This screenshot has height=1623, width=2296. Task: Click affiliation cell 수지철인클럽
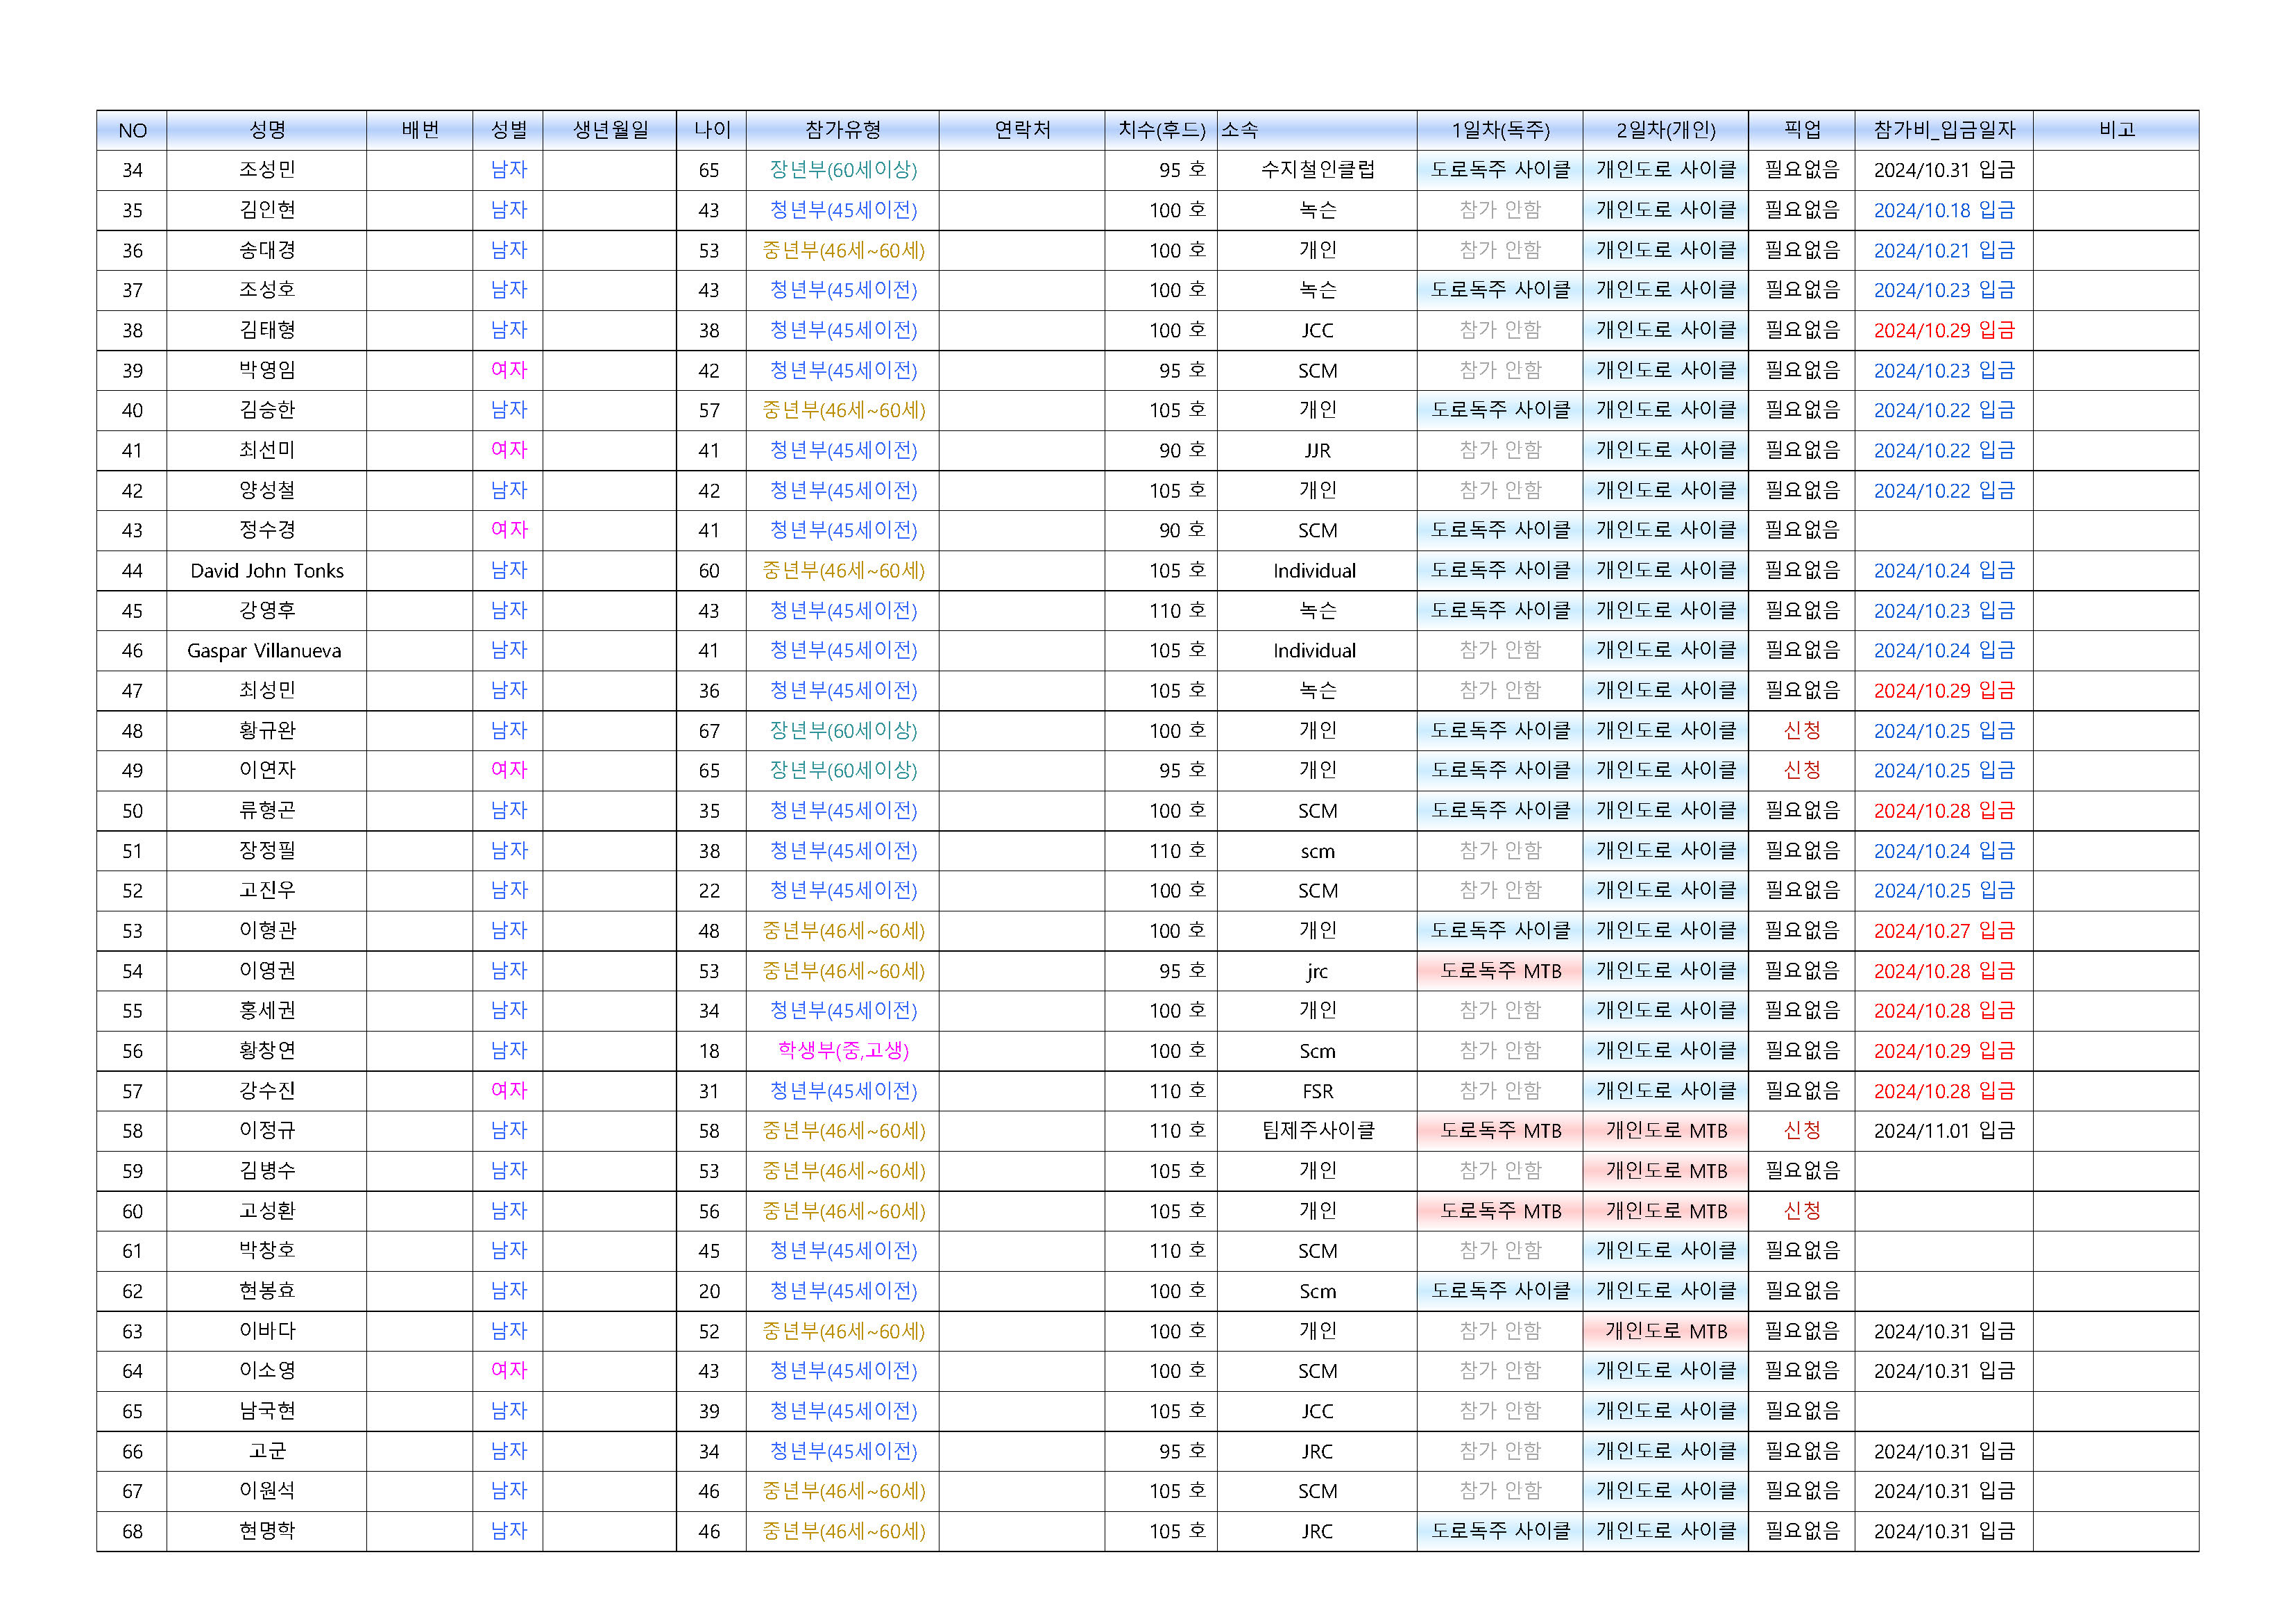1317,170
